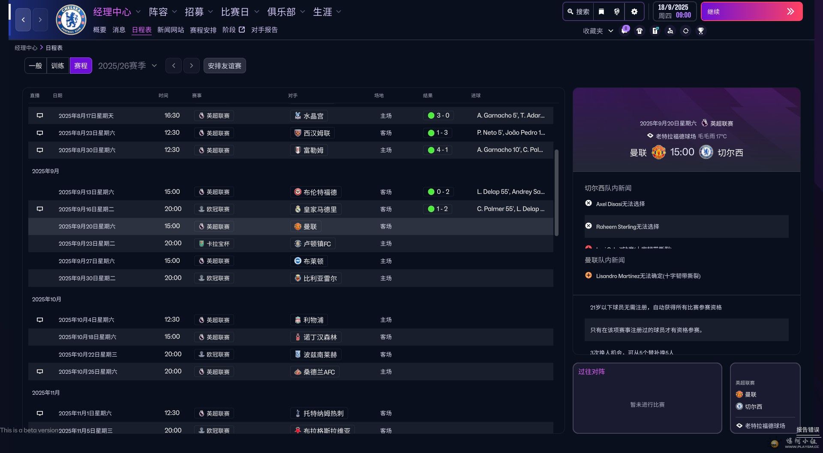Open the player search scouting icon
This screenshot has width=823, height=453.
click(x=670, y=31)
